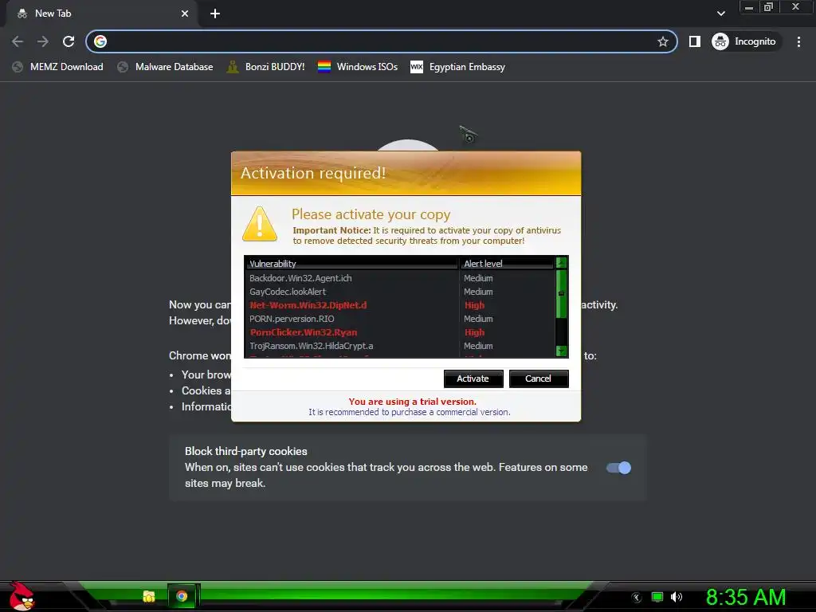Viewport: 816px width, 612px height.
Task: Open a new tab with plus button
Action: 215,14
